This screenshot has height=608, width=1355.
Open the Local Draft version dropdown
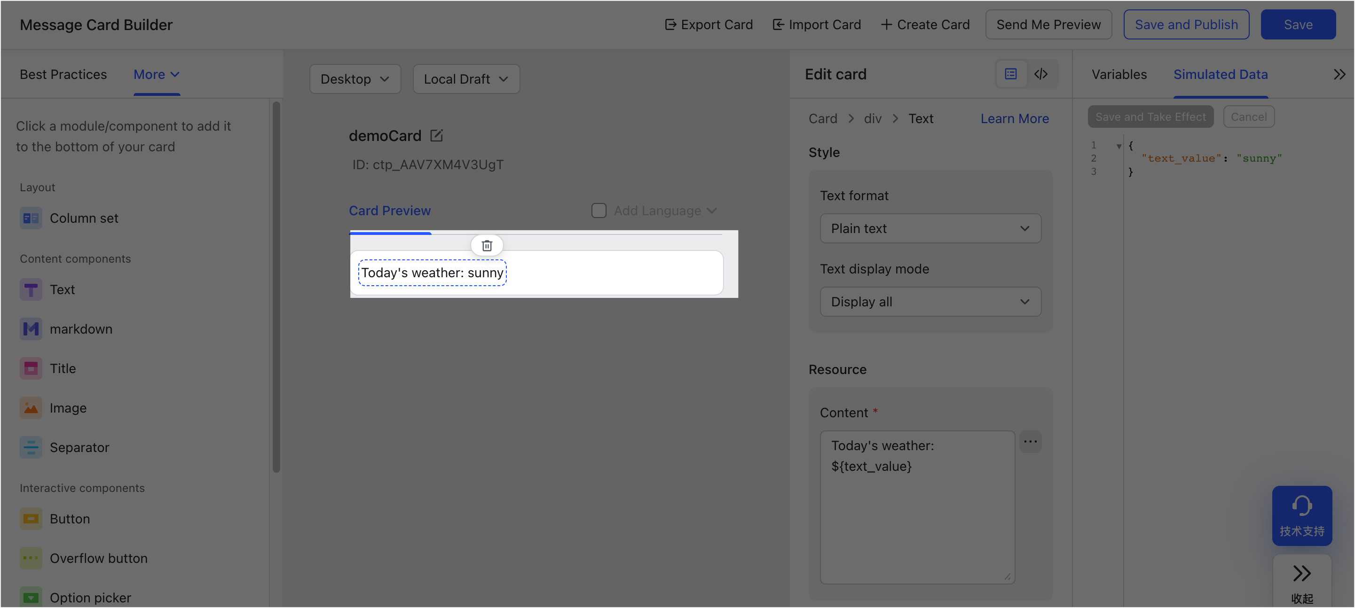tap(466, 79)
